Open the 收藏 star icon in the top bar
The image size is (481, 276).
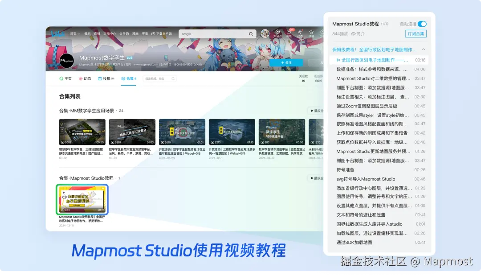(311, 33)
